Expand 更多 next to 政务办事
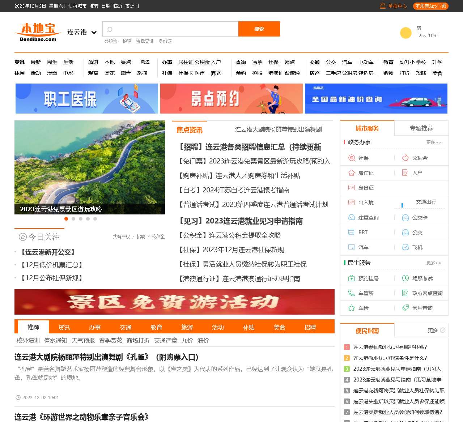 click(433, 142)
